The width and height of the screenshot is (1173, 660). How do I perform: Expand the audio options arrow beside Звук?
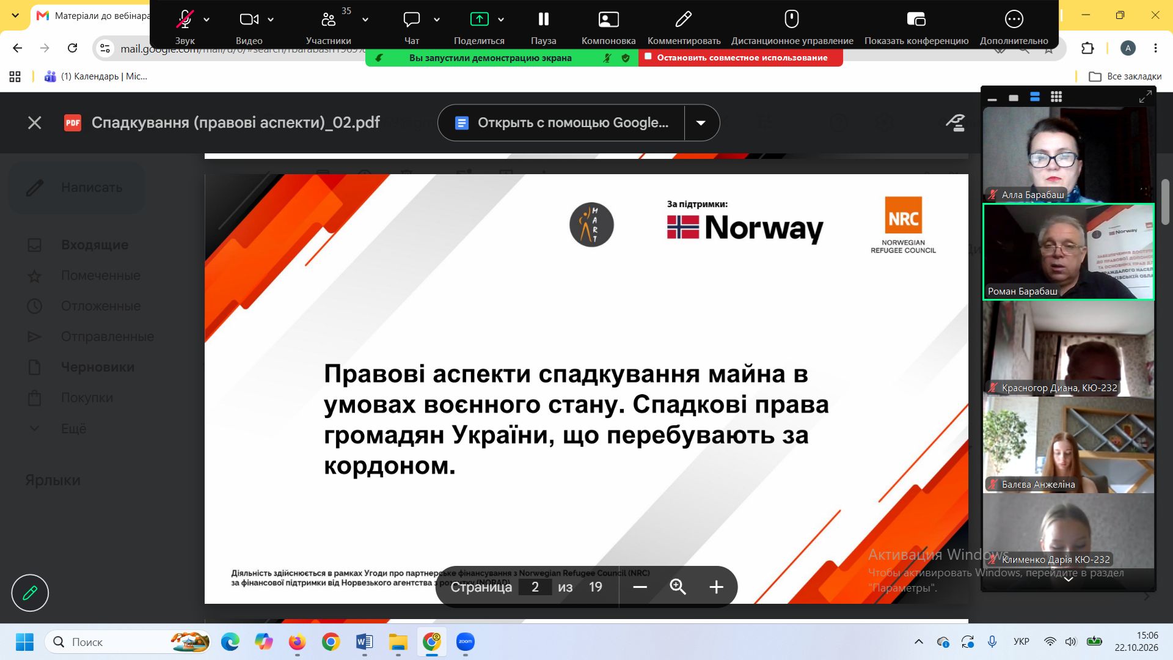coord(206,20)
